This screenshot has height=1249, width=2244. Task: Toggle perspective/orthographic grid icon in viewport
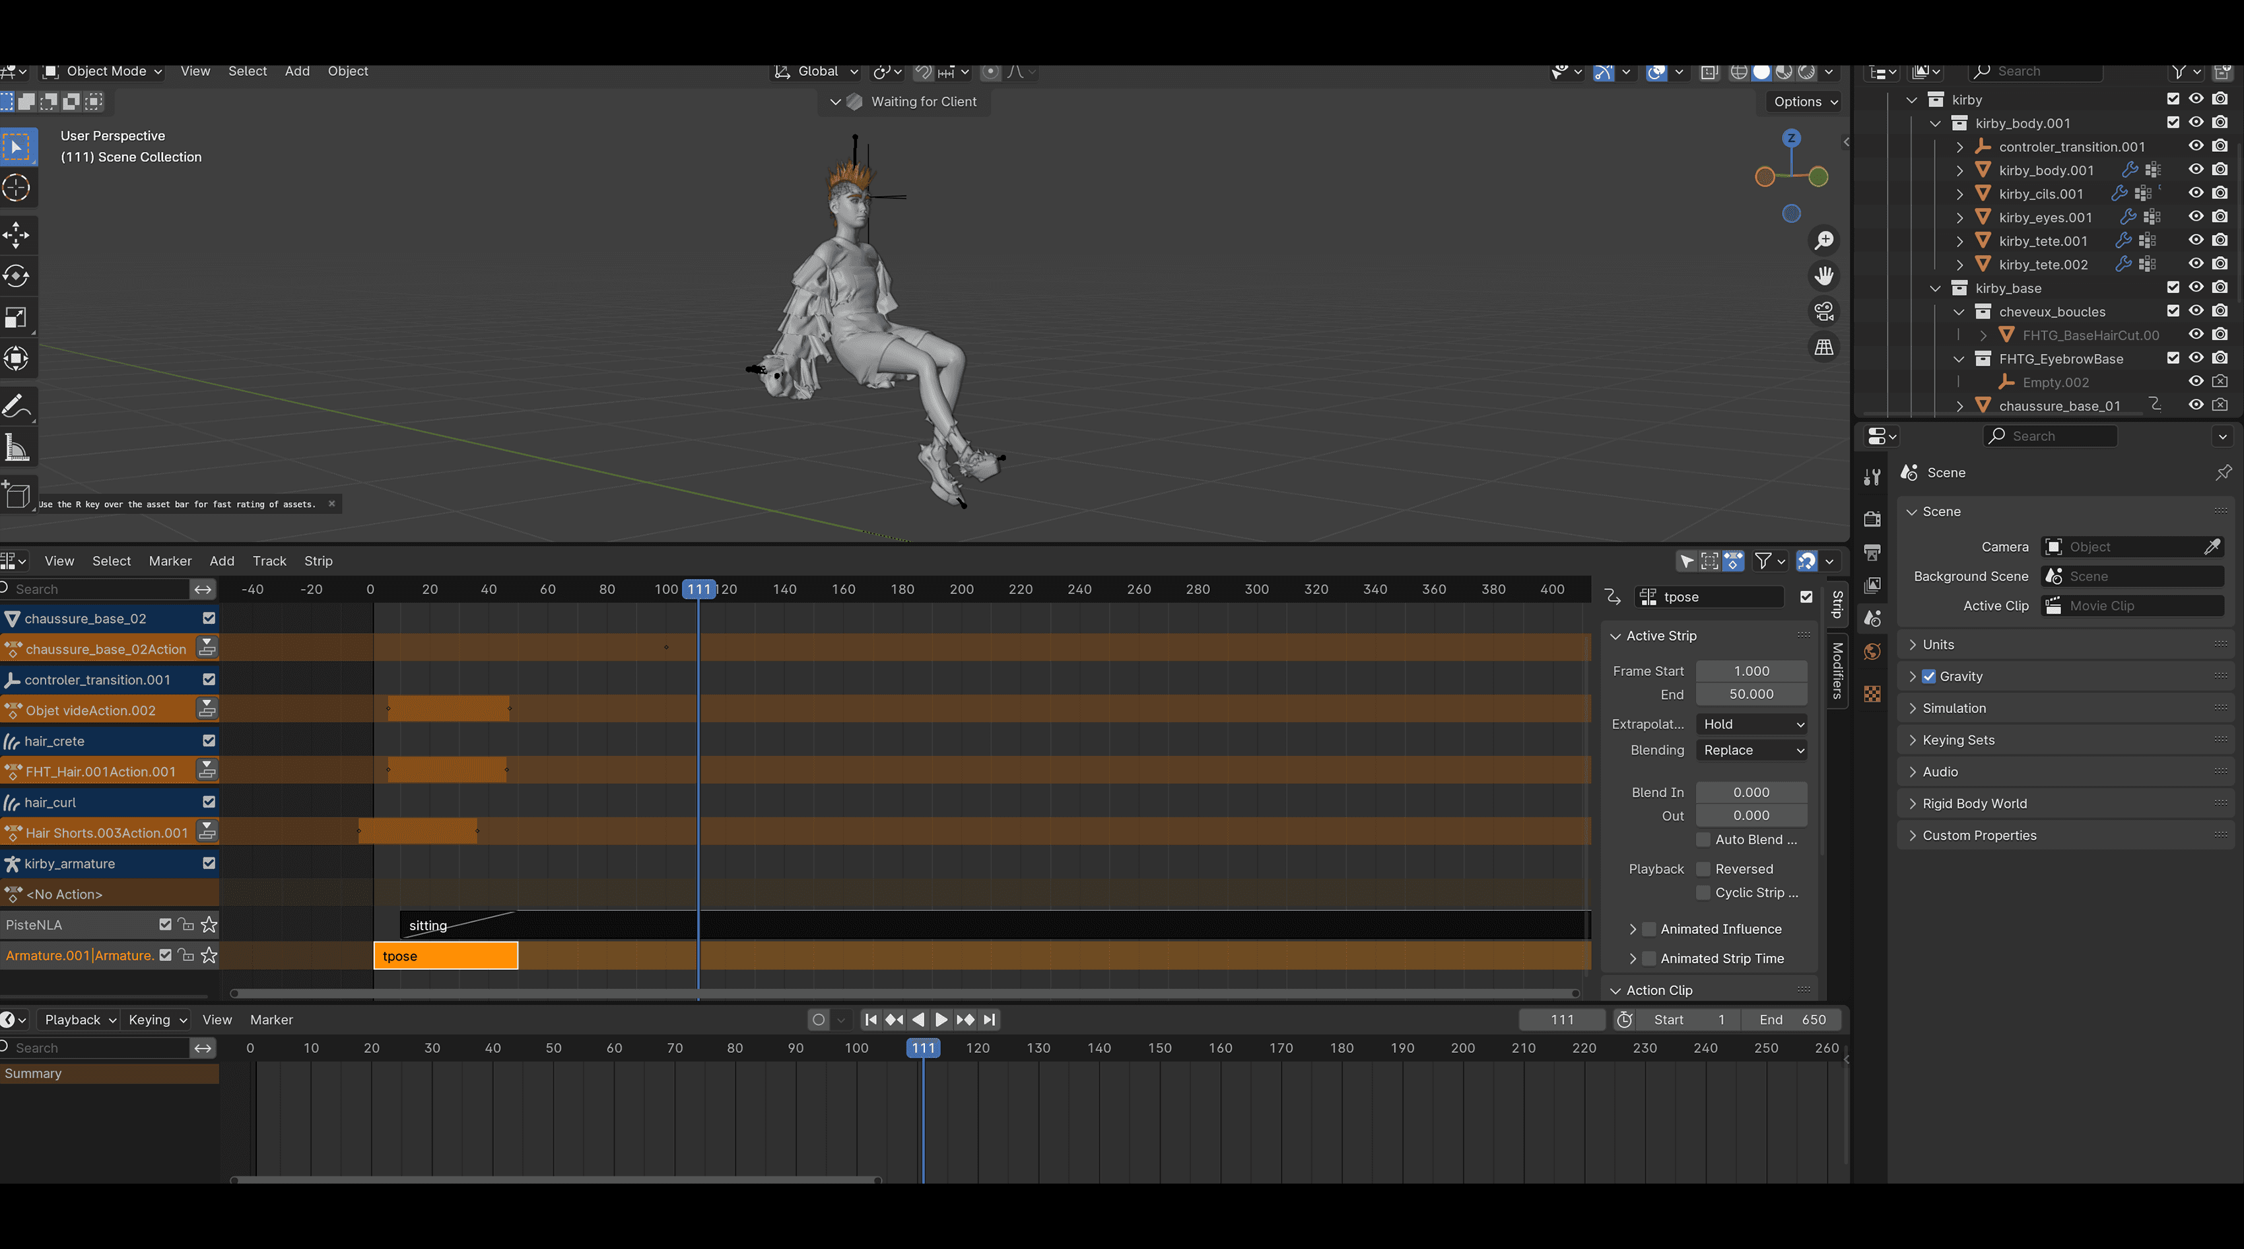[1824, 347]
